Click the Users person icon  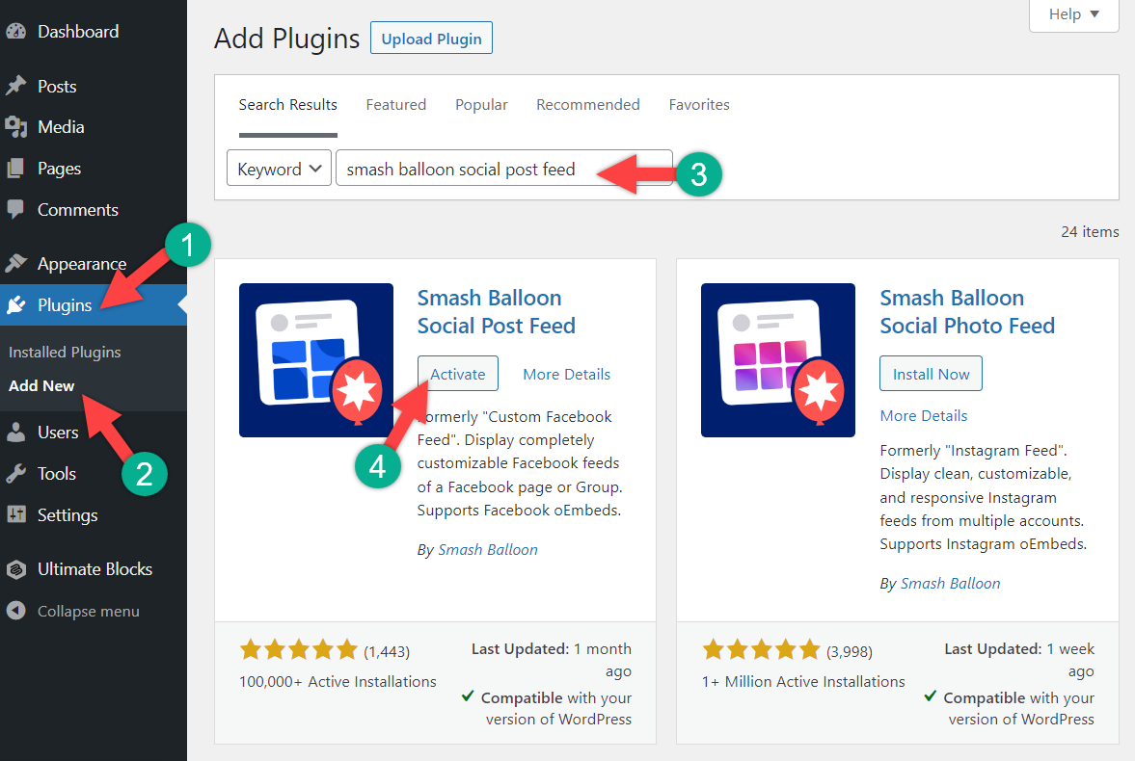click(16, 433)
